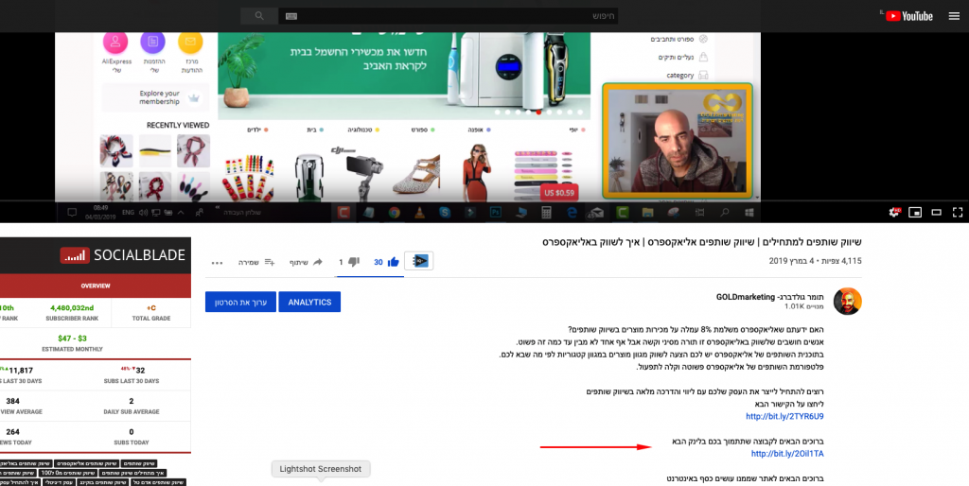This screenshot has width=969, height=486.
Task: Open the YouTube home page logo
Action: click(909, 16)
